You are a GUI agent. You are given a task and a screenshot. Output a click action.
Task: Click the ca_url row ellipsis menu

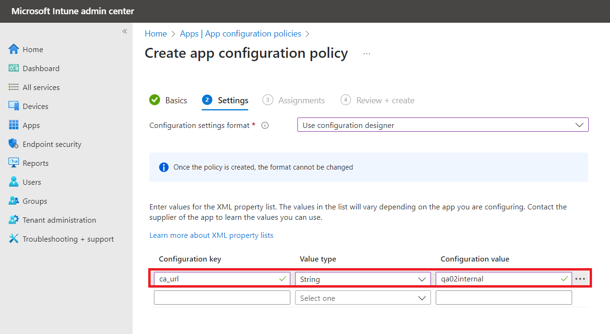[x=580, y=279]
